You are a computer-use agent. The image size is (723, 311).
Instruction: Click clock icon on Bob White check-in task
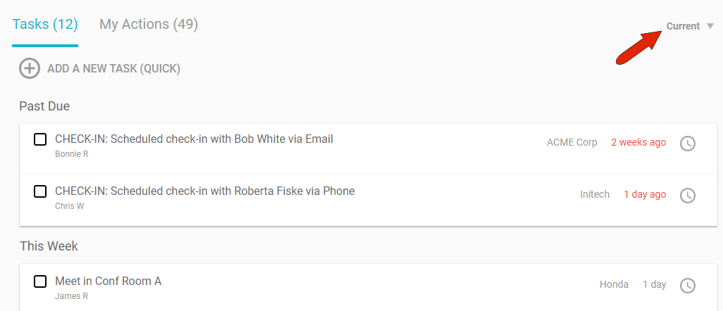[687, 144]
